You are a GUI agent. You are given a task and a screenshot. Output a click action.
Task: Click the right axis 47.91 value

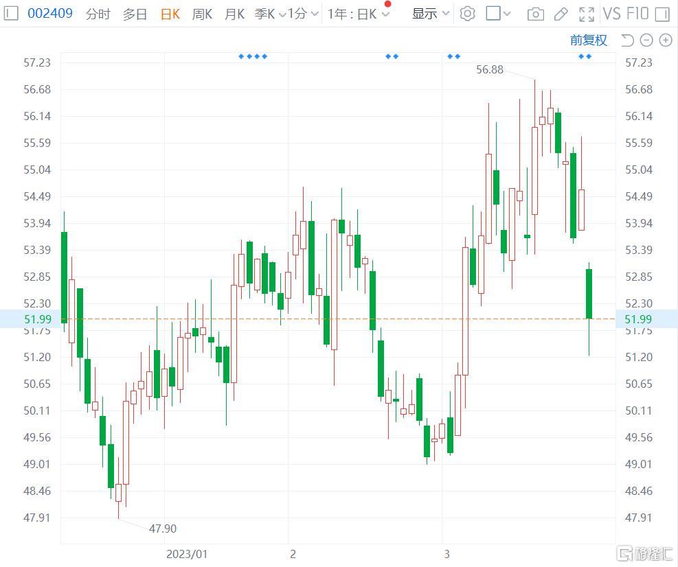[639, 518]
